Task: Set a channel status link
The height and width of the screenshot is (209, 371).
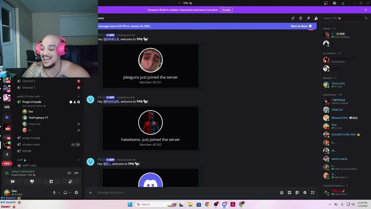Action: (34, 106)
